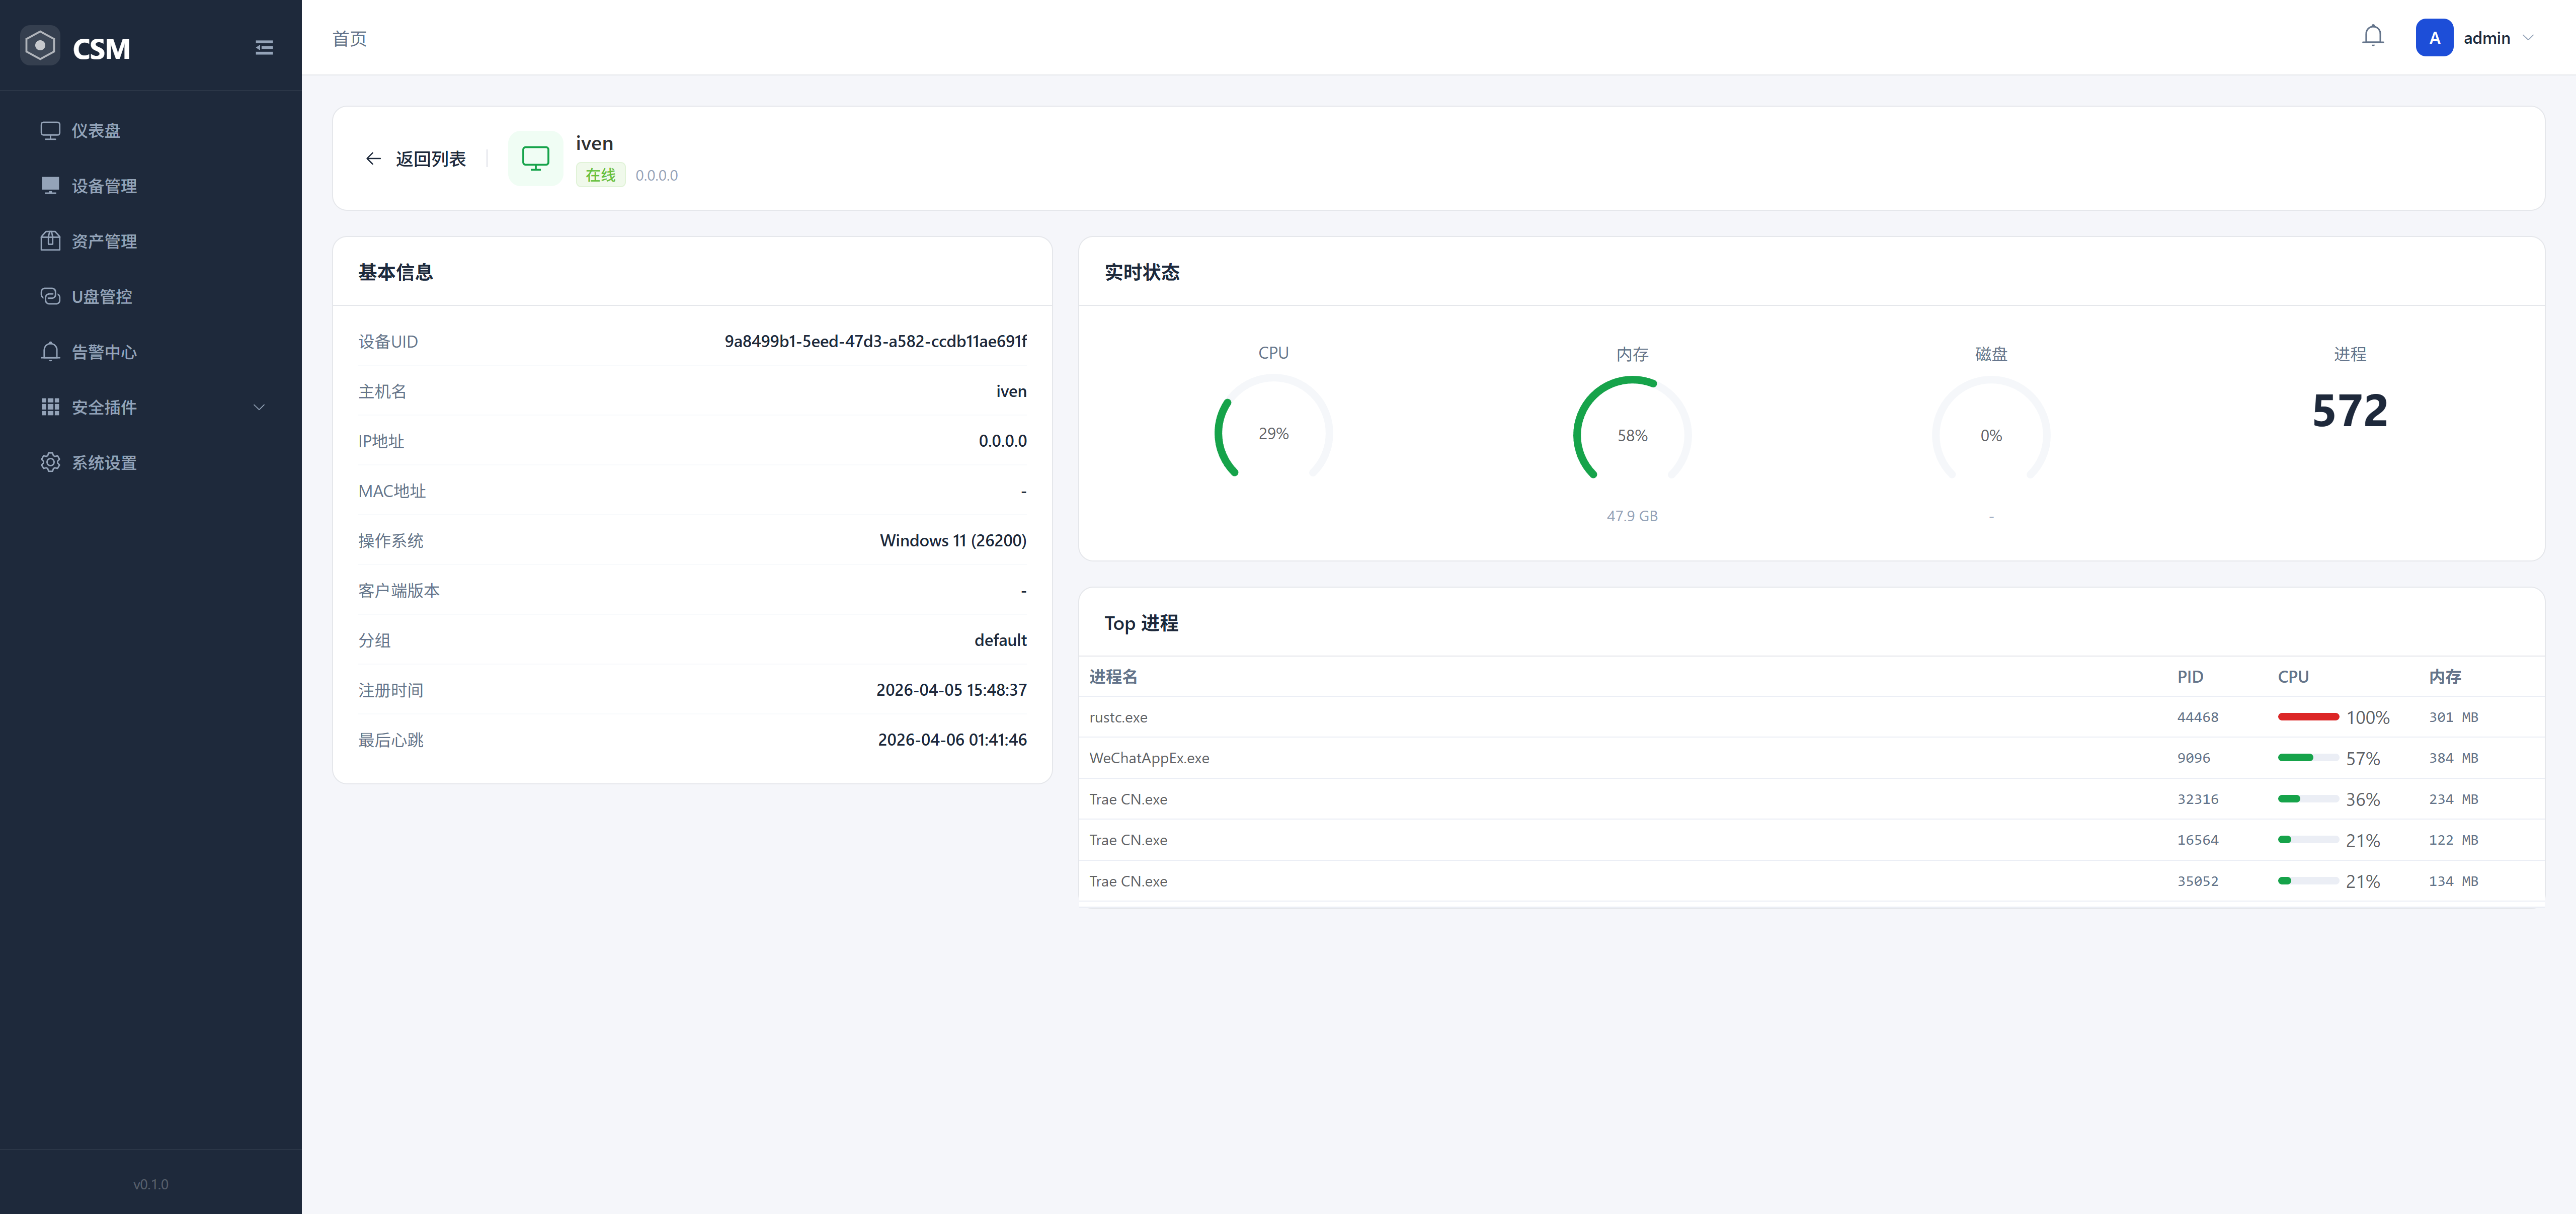Click the 首页 breadcrumb link
The image size is (2576, 1214).
click(x=349, y=38)
